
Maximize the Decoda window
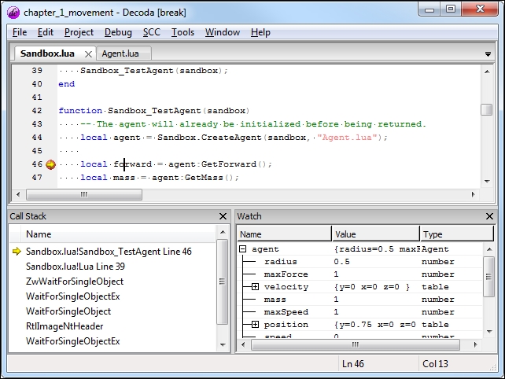(451, 9)
